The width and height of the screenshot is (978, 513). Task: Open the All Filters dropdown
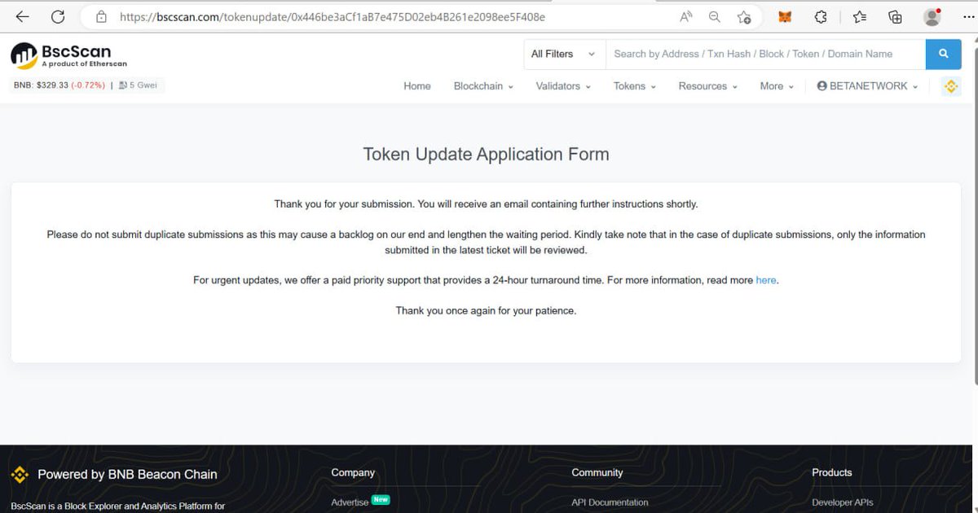point(563,54)
